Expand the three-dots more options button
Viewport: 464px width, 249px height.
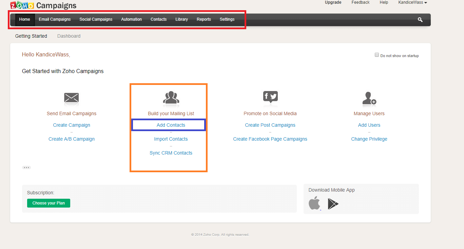[x=26, y=167]
